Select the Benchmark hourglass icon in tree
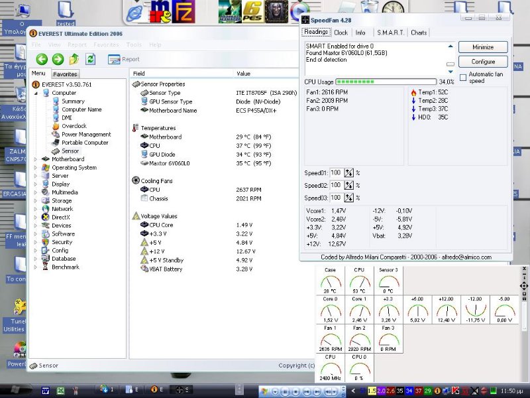530x398 pixels. click(x=45, y=267)
